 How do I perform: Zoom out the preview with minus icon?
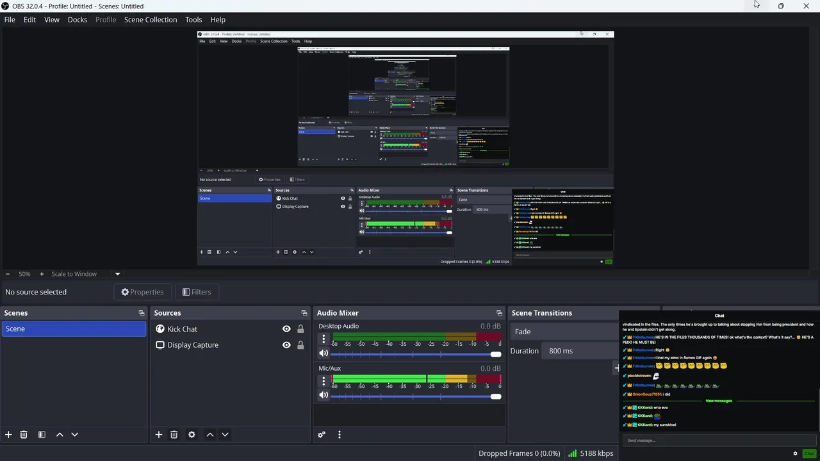click(8, 274)
